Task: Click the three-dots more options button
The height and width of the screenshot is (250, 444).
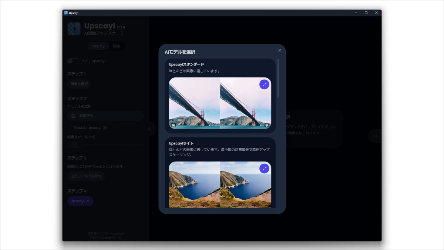Action: [375, 136]
